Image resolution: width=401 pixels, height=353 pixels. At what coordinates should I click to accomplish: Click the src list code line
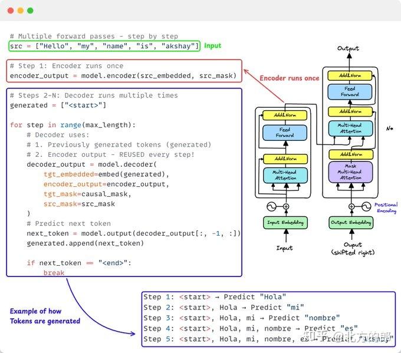point(104,46)
